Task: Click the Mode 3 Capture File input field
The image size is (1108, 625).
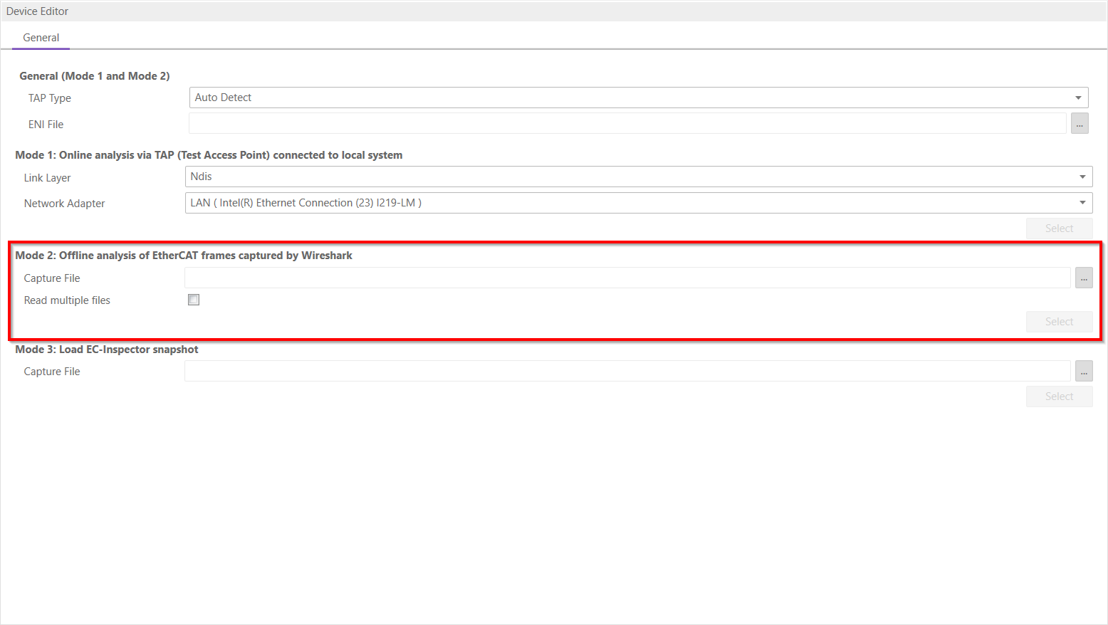Action: [627, 371]
